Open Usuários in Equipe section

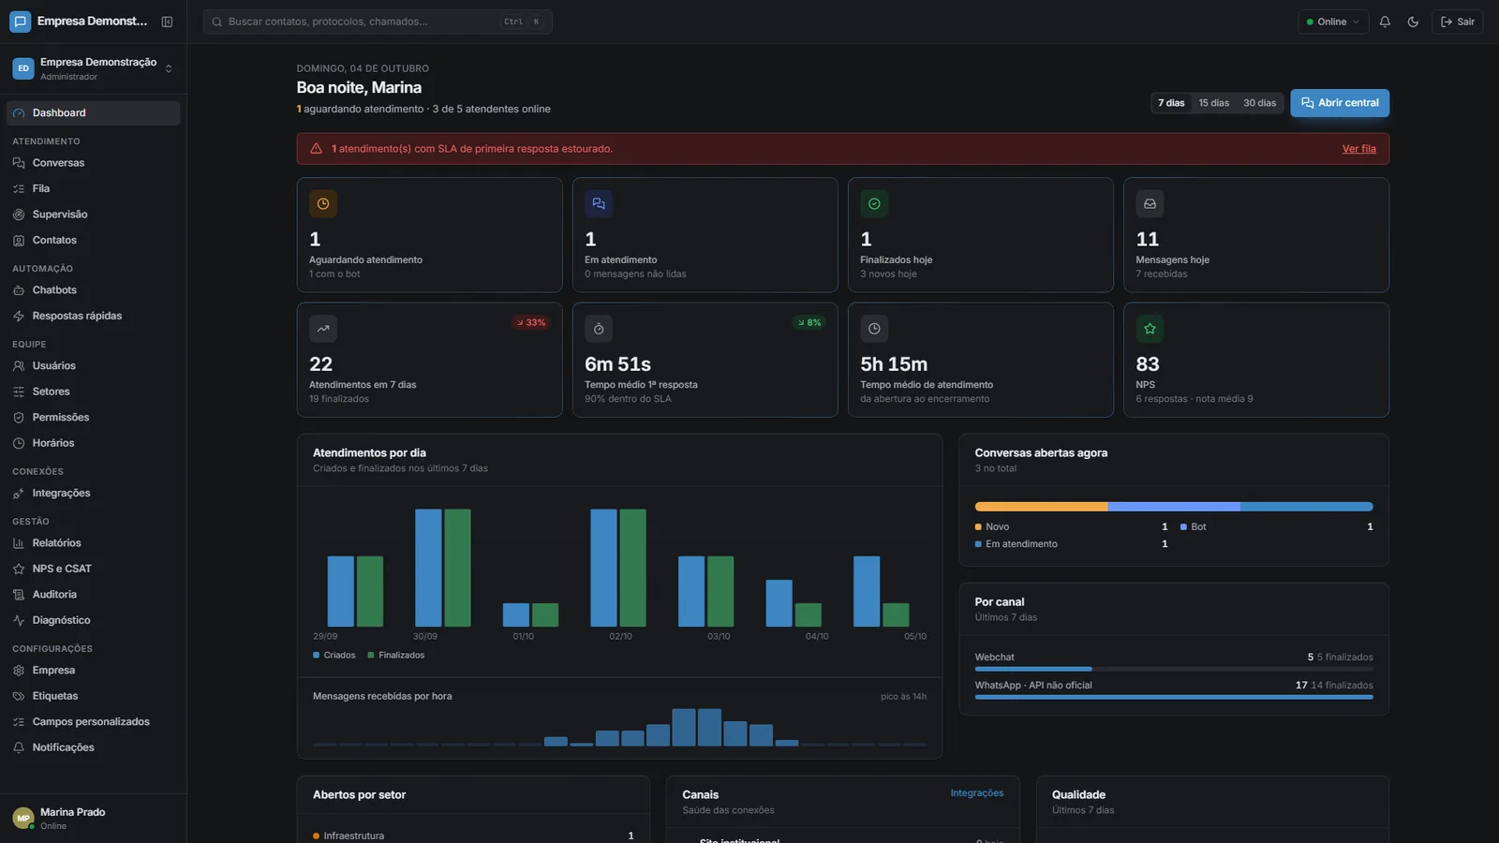[x=93, y=366]
